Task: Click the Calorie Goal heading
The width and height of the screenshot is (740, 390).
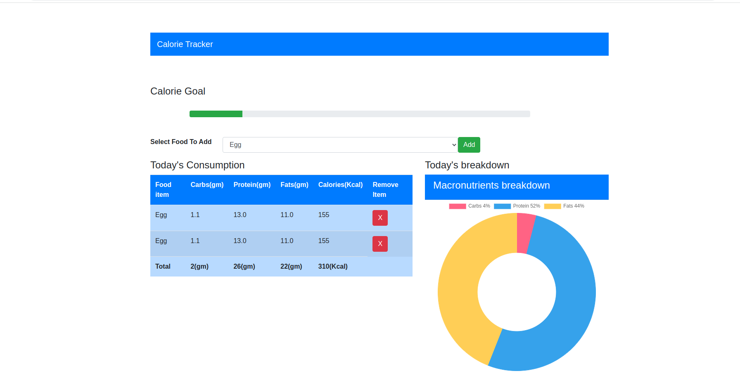Action: (178, 91)
